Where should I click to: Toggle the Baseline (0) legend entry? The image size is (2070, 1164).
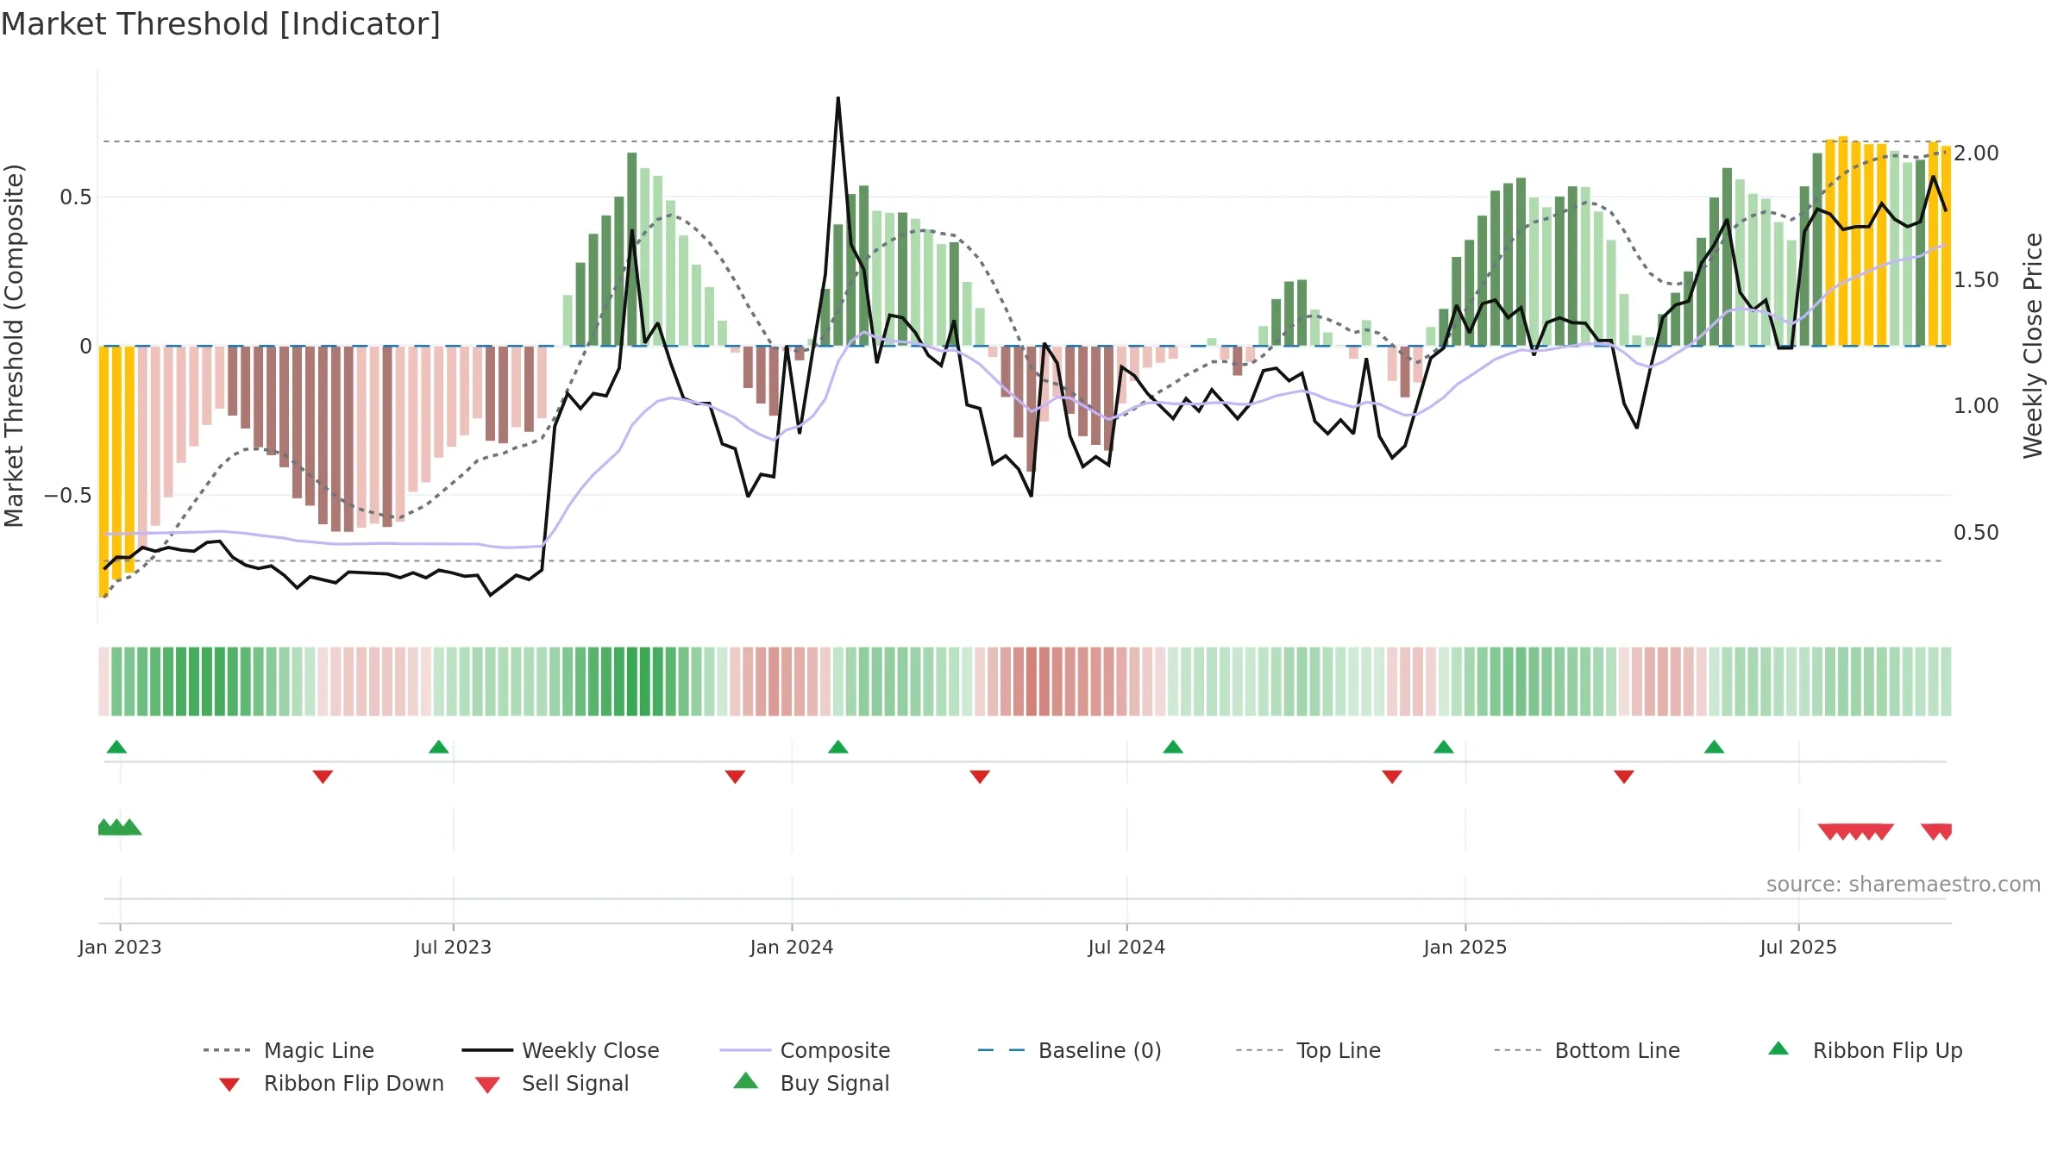1069,1050
